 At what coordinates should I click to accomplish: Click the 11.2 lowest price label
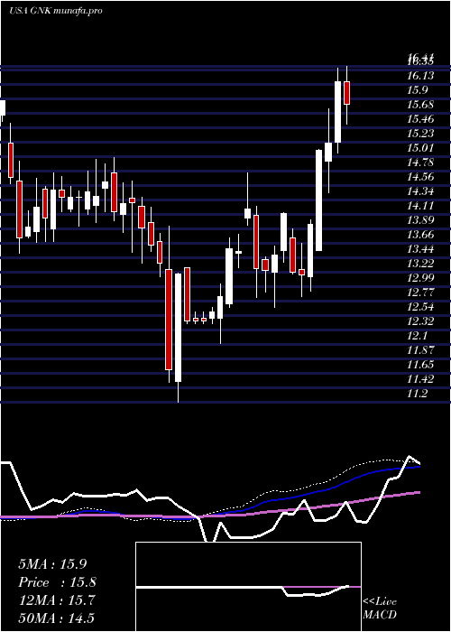pyautogui.click(x=418, y=394)
